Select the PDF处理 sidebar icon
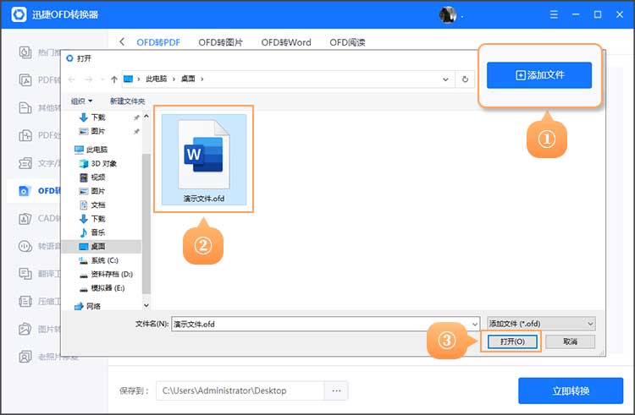 click(x=25, y=135)
